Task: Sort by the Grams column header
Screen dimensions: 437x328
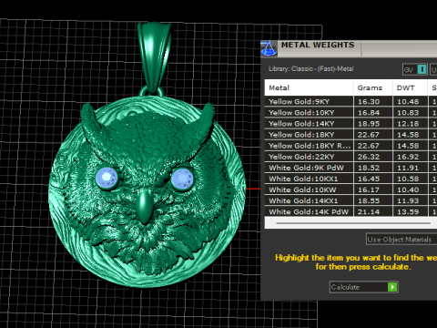Action: click(372, 87)
